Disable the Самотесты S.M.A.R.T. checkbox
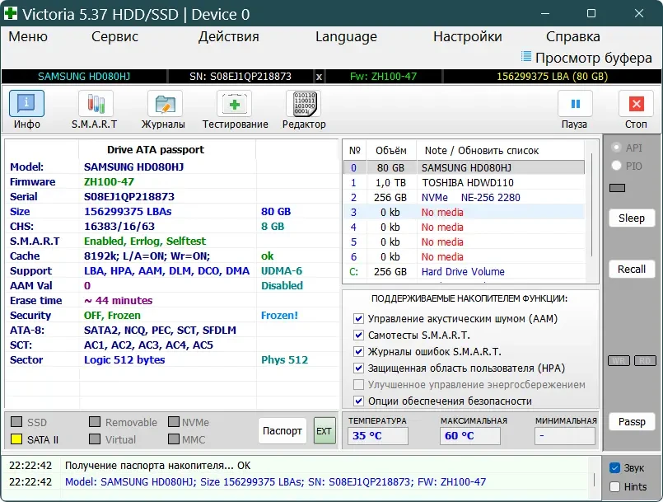 pyautogui.click(x=357, y=336)
